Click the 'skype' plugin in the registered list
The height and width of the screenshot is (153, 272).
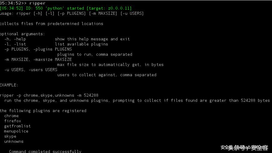pyautogui.click(x=10, y=136)
